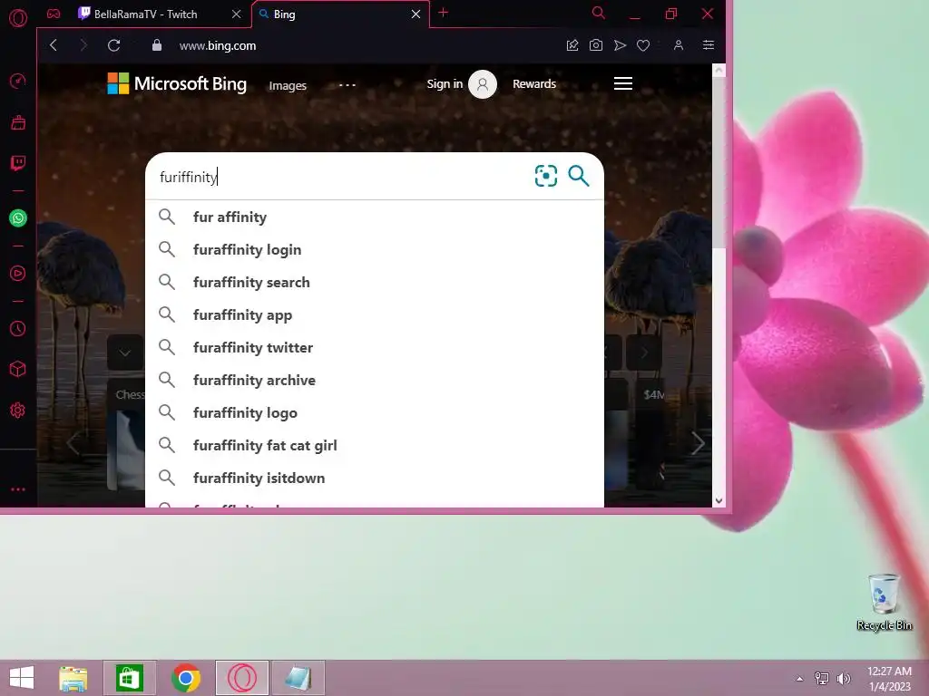Show hidden tray icons arrow
The width and height of the screenshot is (929, 696).
[x=799, y=679]
